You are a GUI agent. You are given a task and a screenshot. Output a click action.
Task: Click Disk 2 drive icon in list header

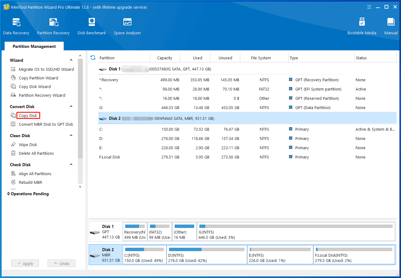point(103,119)
